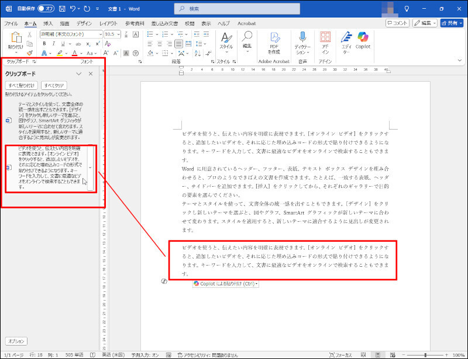
Task: Click the Cut scissors icon
Action: coord(30,34)
